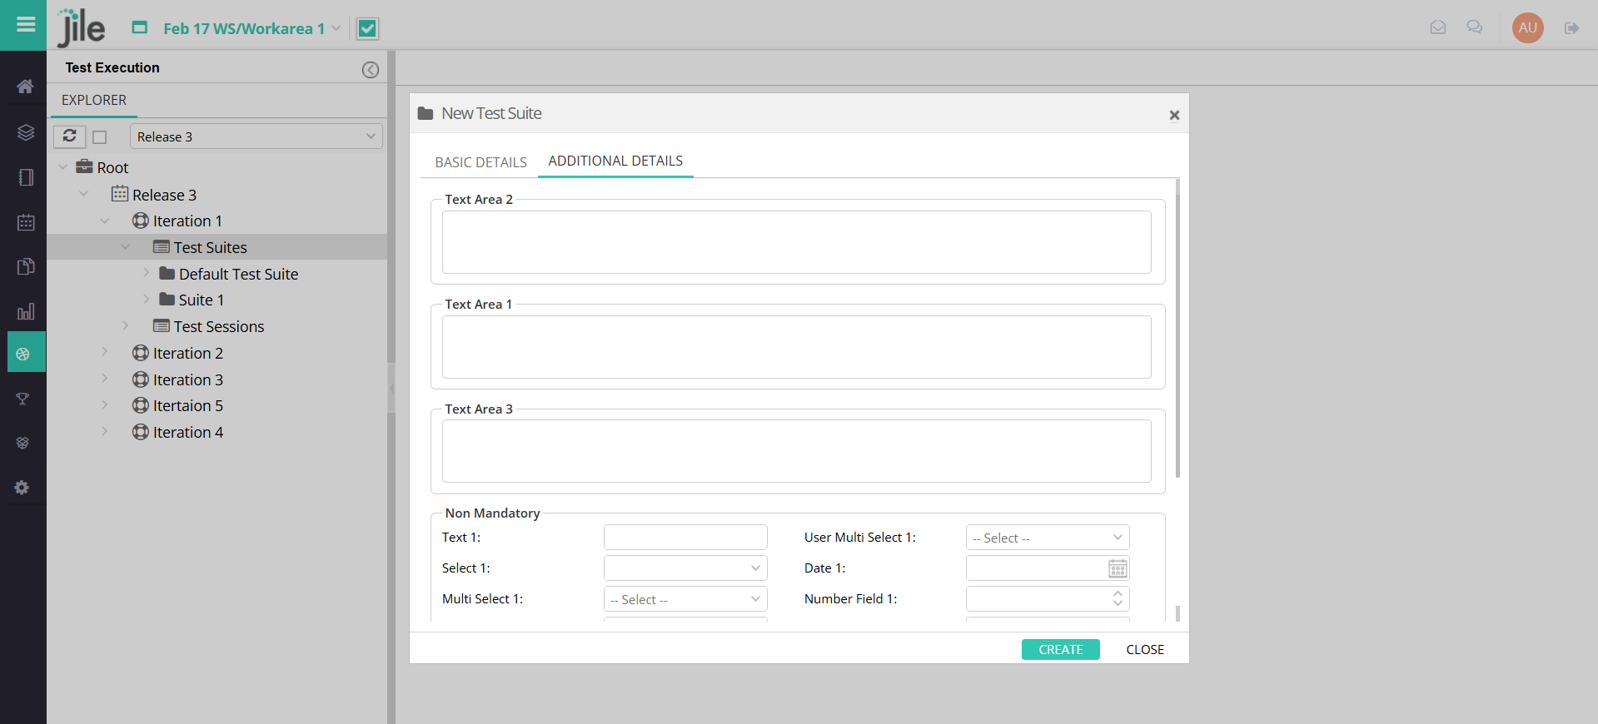Open the calendar picker for Date 1

tap(1118, 568)
